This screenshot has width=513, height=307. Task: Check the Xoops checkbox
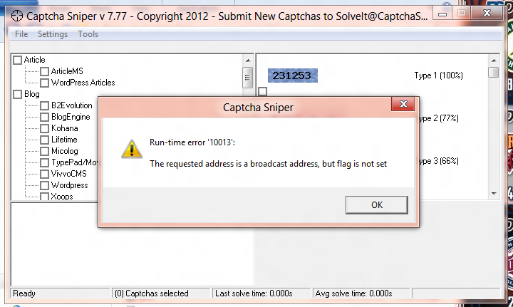[x=44, y=197]
